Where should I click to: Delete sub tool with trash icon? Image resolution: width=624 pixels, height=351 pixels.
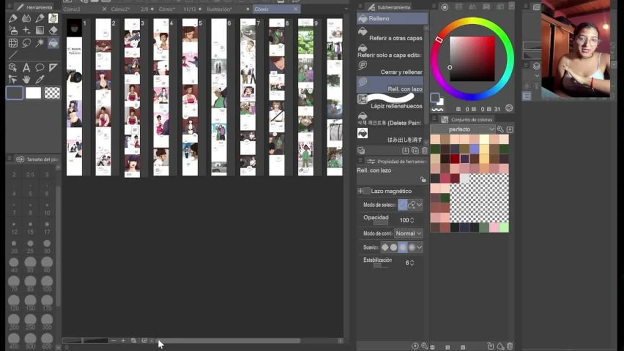424,151
